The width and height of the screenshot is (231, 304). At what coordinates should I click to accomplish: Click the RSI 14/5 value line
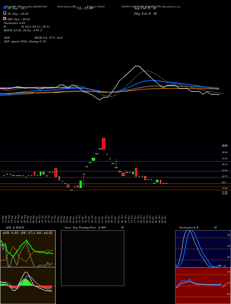click(27, 27)
